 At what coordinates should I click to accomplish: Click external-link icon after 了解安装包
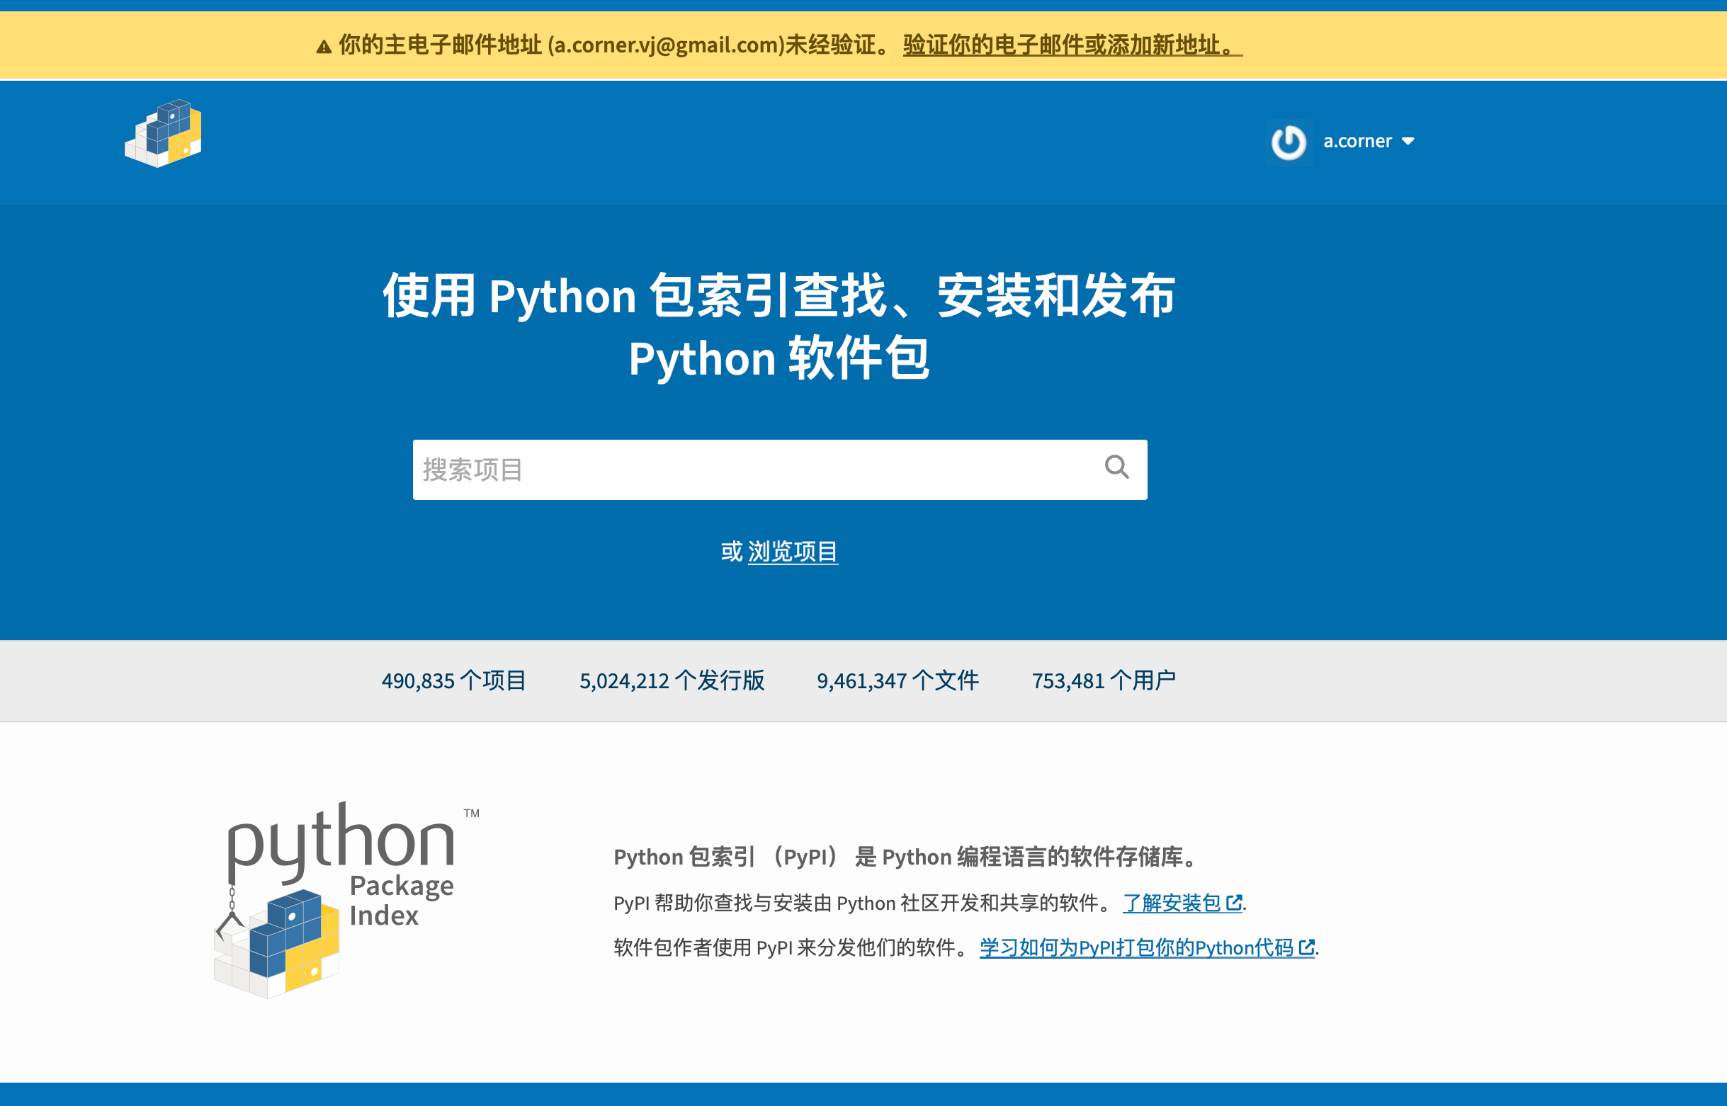[x=1233, y=903]
